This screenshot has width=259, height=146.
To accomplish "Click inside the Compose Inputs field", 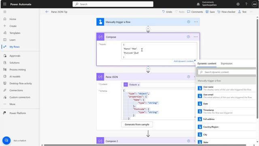I will 159,51.
